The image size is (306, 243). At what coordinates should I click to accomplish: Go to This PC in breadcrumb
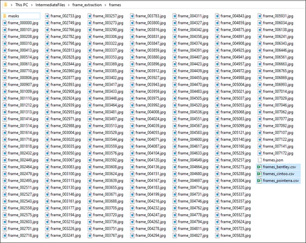point(21,5)
